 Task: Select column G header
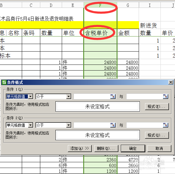pos(128,5)
